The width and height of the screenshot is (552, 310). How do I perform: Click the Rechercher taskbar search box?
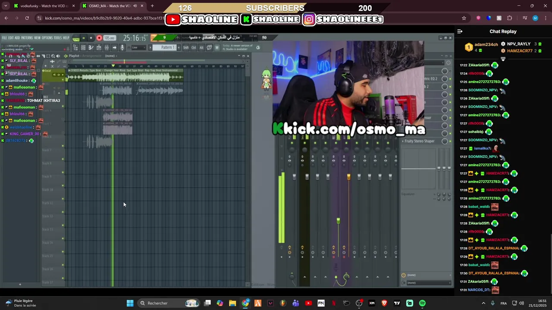[169, 303]
